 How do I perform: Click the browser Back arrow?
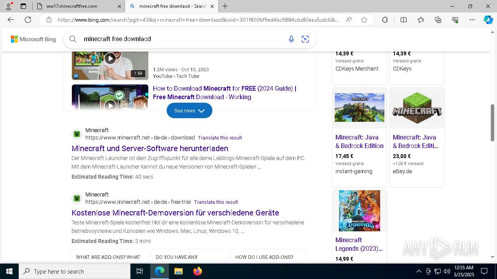[11, 20]
